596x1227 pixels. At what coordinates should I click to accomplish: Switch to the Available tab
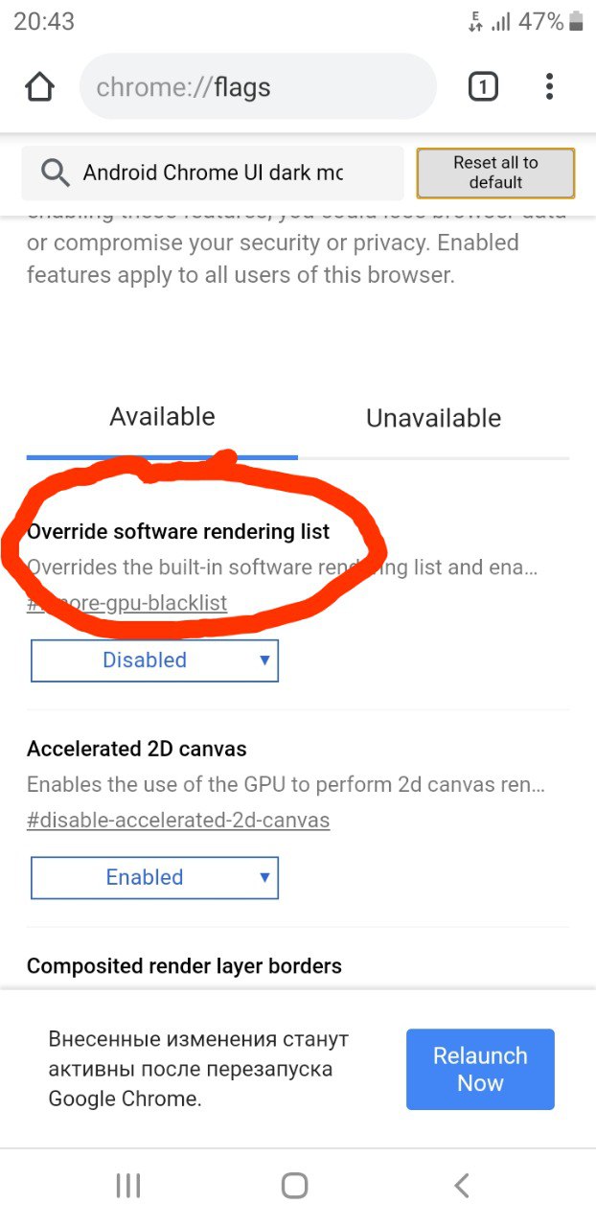click(x=162, y=417)
